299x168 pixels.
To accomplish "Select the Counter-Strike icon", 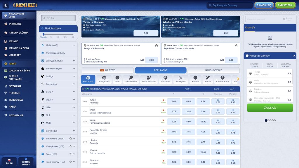I will pos(222,79).
